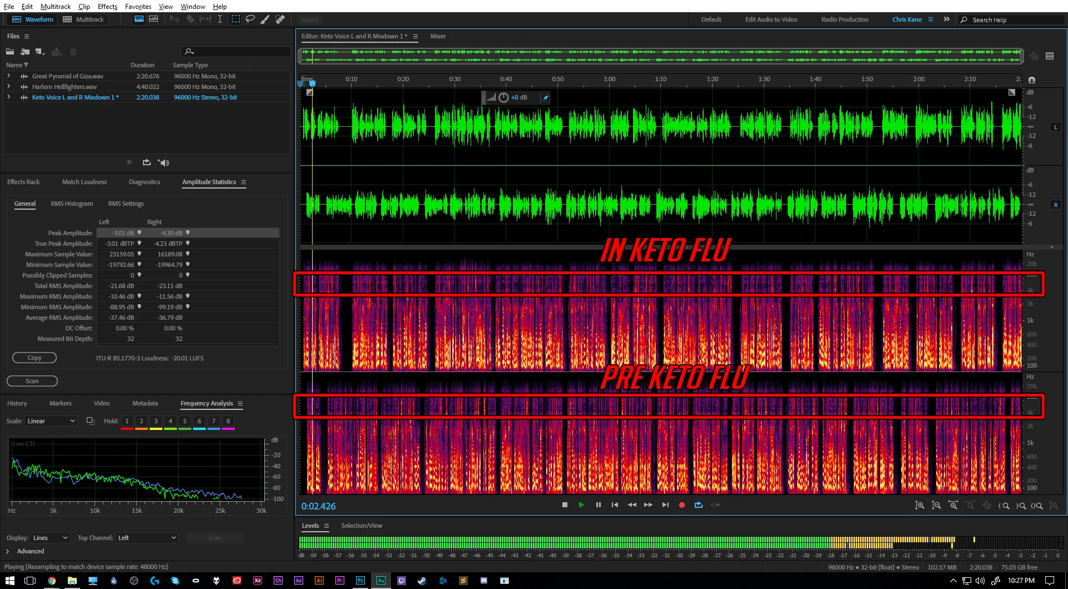Image resolution: width=1068 pixels, height=589 pixels.
Task: Zoom in amplitude
Action: (920, 505)
